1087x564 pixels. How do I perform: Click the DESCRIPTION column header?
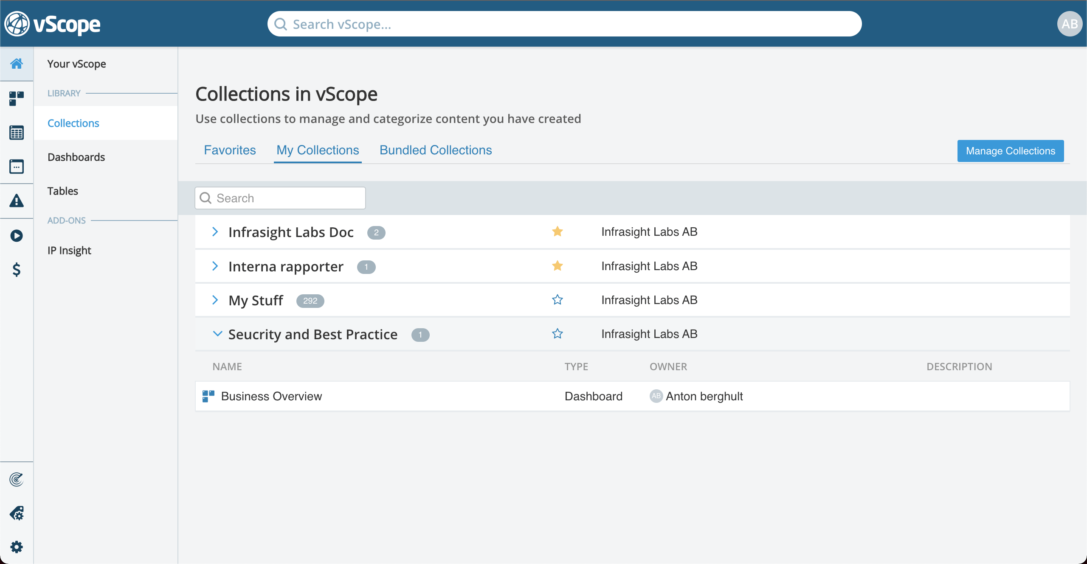coord(959,366)
